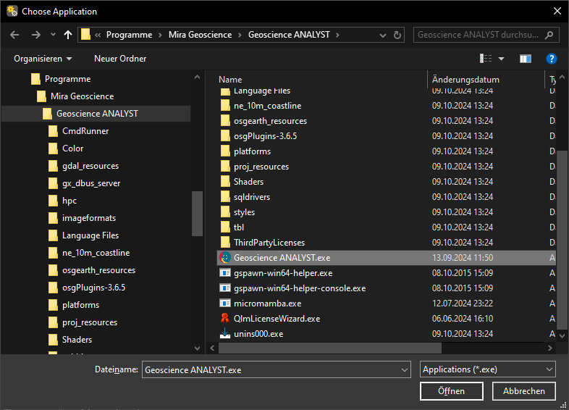569x410 pixels.
Task: Open view options dropdown arrow
Action: tap(501, 59)
